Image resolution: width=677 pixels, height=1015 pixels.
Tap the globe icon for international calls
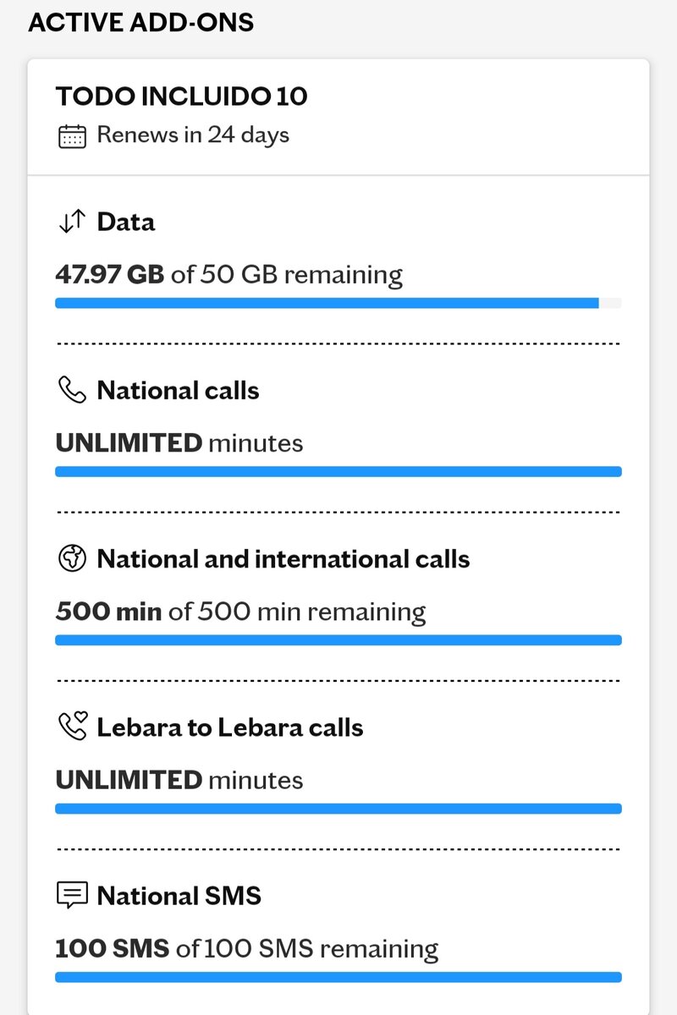click(72, 559)
